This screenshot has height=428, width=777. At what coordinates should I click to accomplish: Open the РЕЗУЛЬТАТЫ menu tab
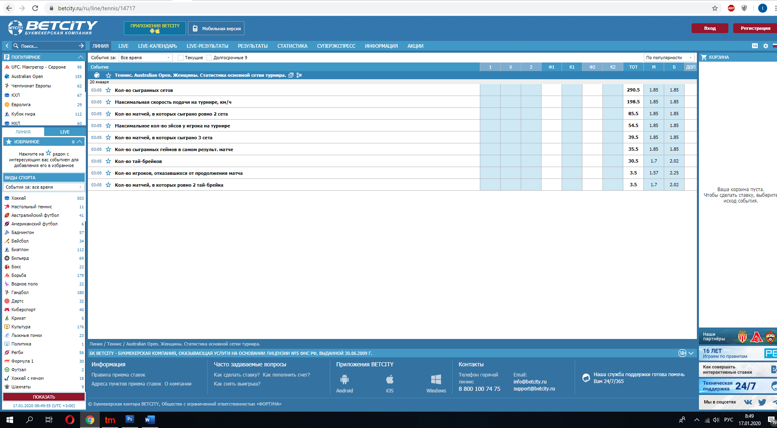coord(253,46)
